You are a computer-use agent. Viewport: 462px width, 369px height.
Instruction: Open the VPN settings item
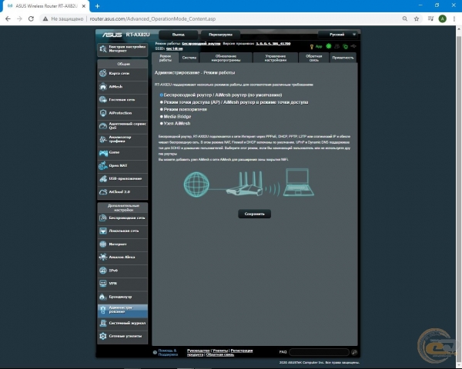pos(122,284)
